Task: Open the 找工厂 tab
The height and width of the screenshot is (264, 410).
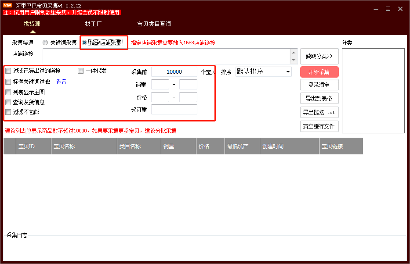Action: tap(93, 24)
